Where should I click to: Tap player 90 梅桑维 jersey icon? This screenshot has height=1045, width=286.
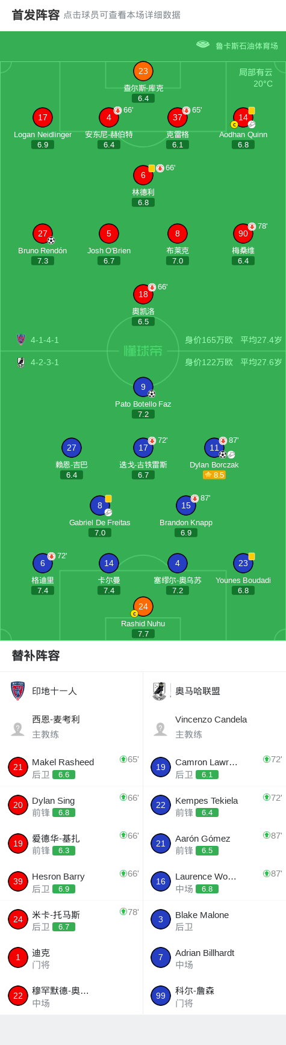[x=243, y=233]
